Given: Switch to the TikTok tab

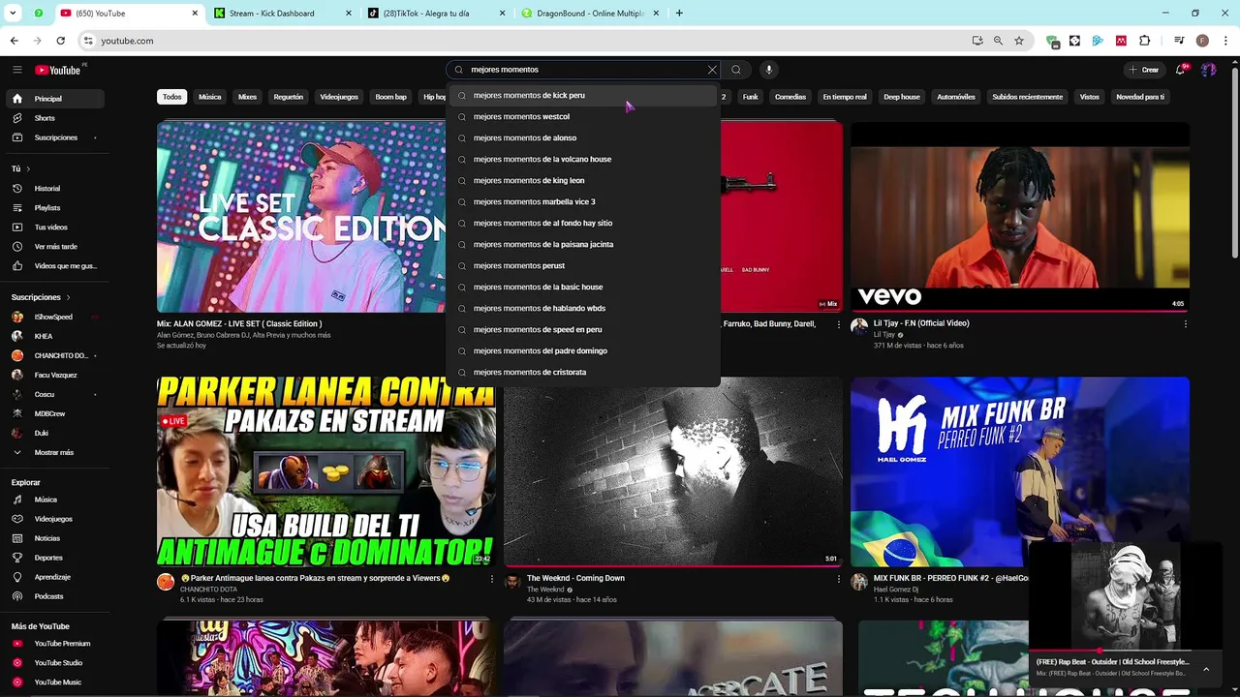Looking at the screenshot, I should click(x=435, y=14).
